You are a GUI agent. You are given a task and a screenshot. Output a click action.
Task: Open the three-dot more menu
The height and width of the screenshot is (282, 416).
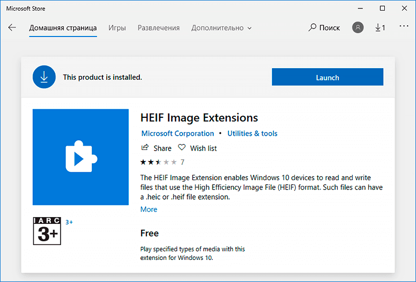point(404,26)
